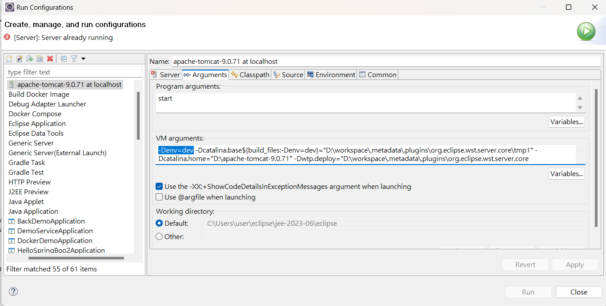Click the Other working directory field

coord(395,236)
